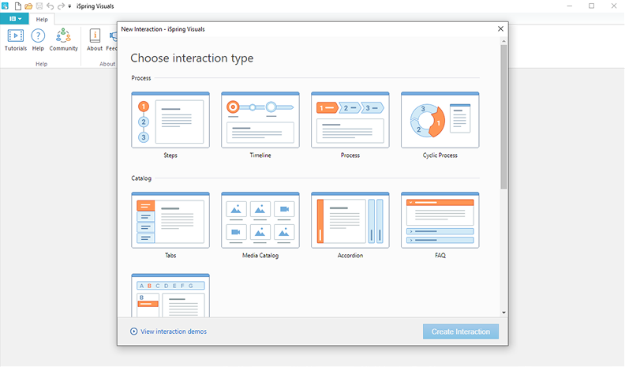Expand the quick access toolbar customize arrow
Screen dimensions: 625x367
pyautogui.click(x=69, y=6)
